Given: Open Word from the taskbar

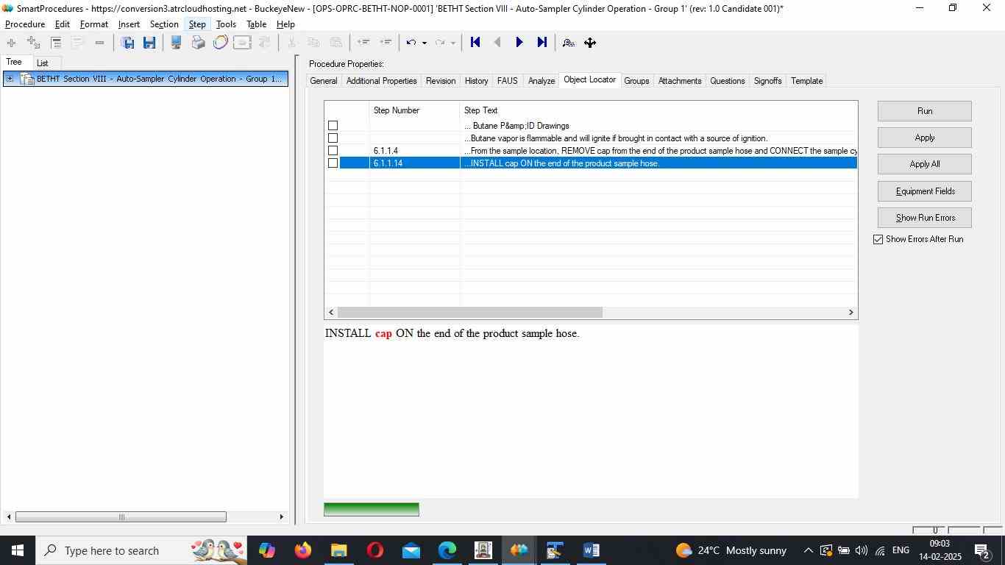Looking at the screenshot, I should tap(591, 550).
